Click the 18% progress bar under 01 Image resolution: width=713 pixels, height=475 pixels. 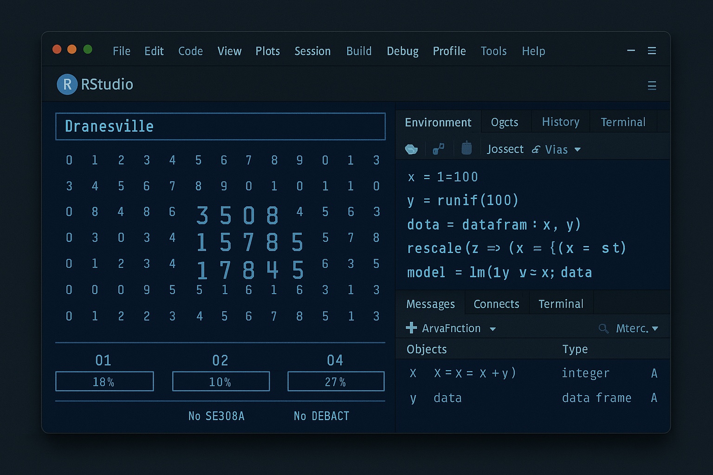(104, 381)
